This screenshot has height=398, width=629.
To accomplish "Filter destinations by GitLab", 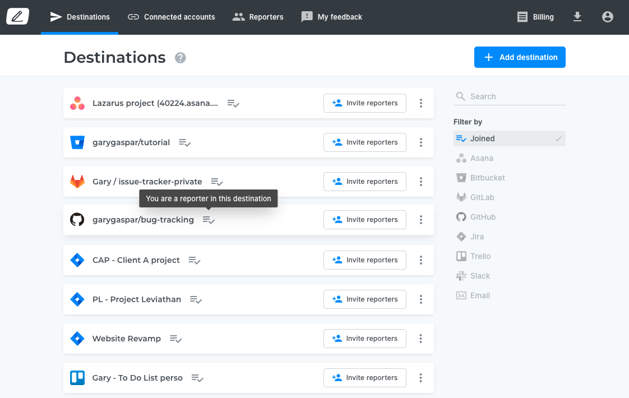I will 475,197.
